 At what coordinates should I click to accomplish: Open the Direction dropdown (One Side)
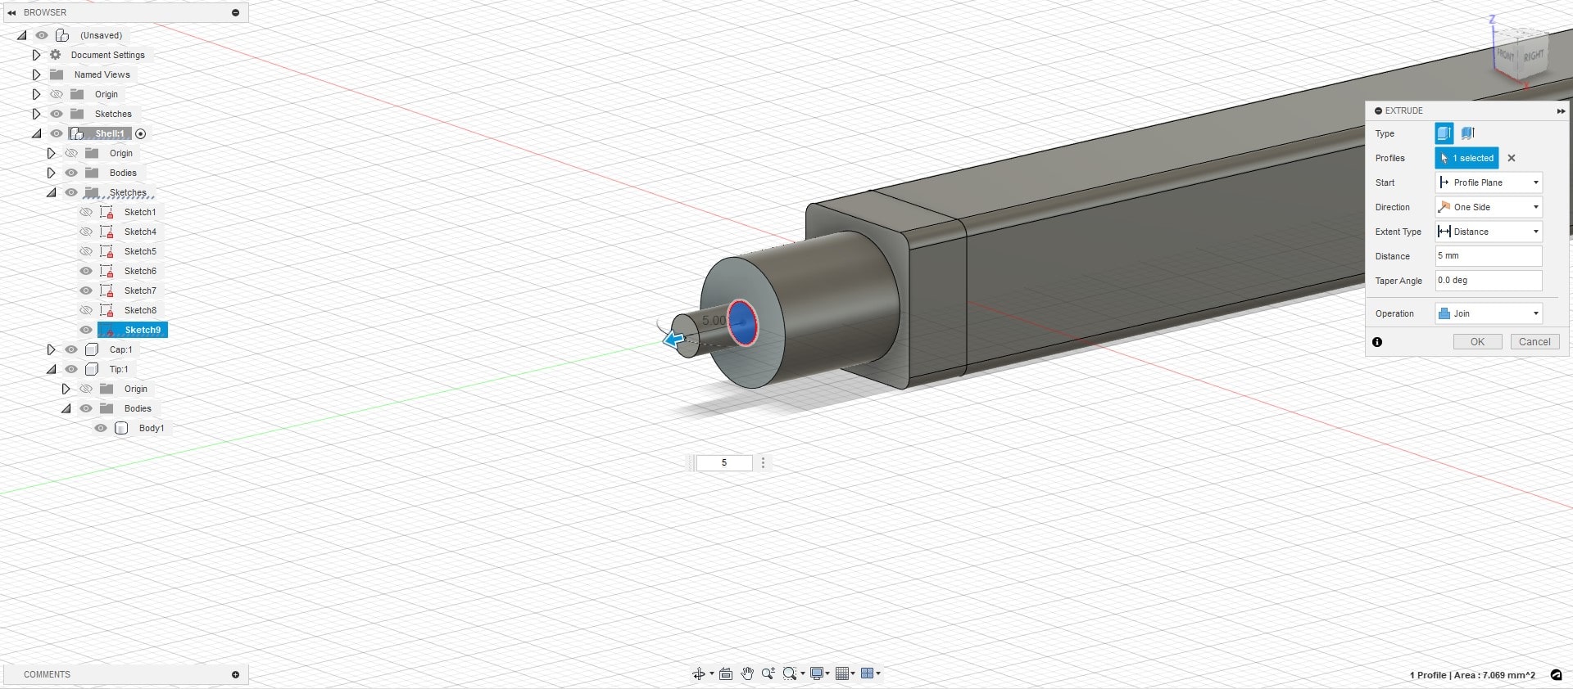click(1489, 207)
